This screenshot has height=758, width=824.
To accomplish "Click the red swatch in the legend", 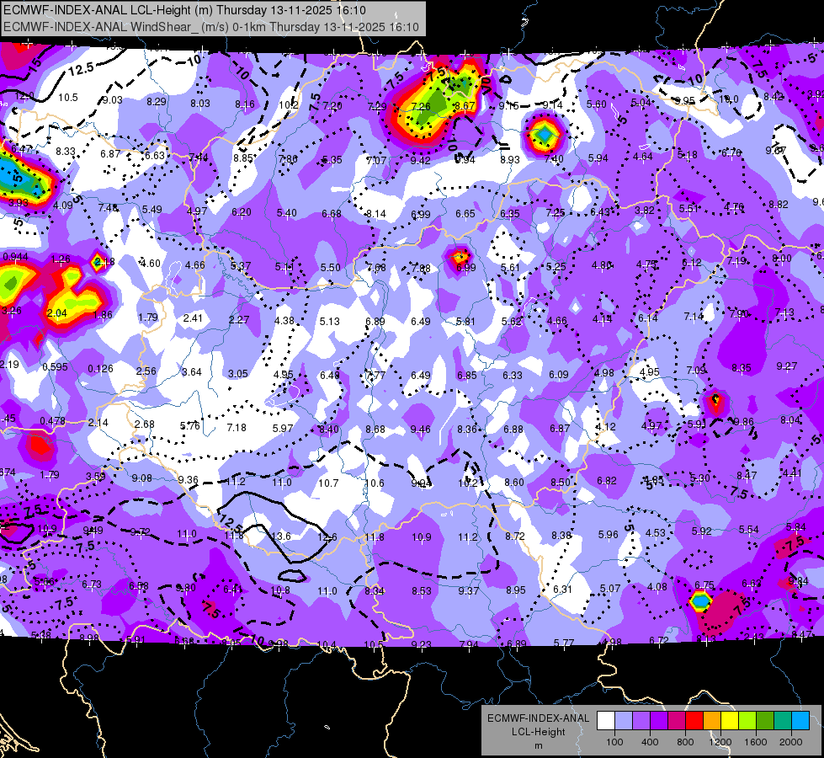I will tap(694, 721).
